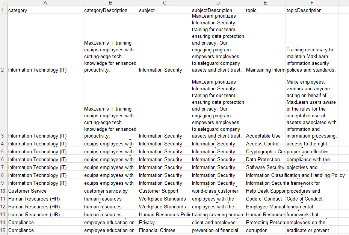Select 'Compliance' cell in row 15
Screen dimensions: 349x235
pyautogui.click(x=45, y=230)
